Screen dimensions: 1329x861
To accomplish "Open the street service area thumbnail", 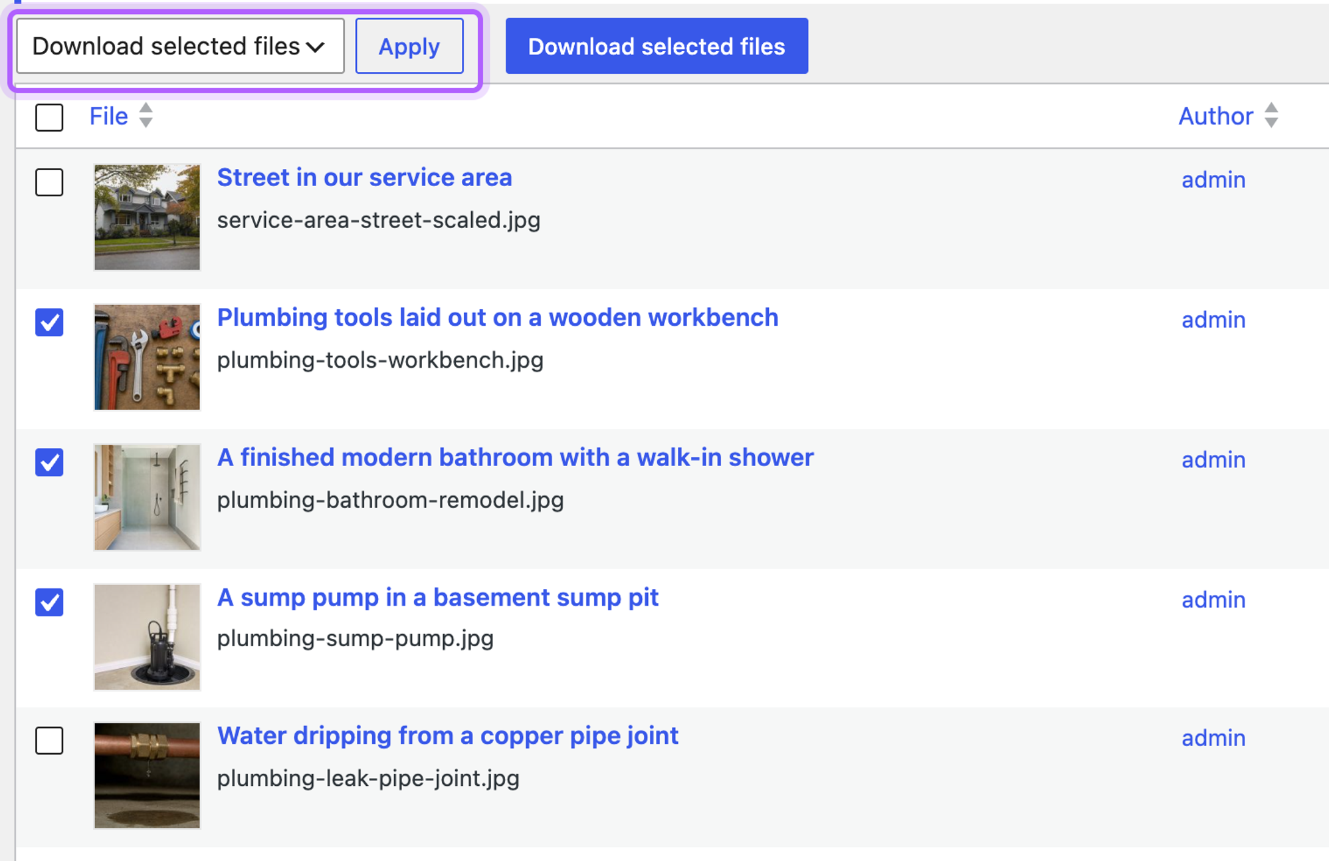I will click(147, 217).
